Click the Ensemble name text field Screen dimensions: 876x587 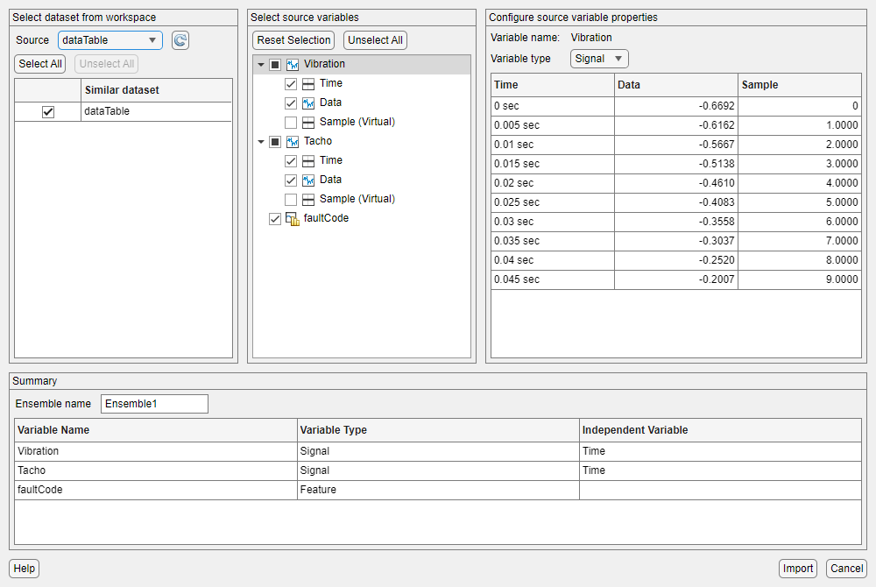pyautogui.click(x=155, y=404)
